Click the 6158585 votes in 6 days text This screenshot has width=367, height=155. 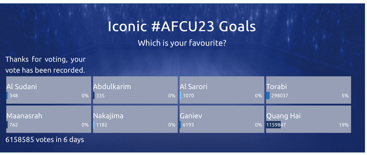click(45, 140)
